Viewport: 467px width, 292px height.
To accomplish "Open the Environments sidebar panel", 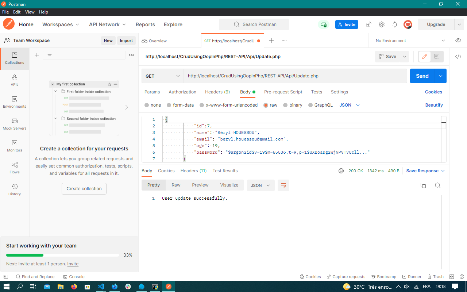I will click(15, 102).
